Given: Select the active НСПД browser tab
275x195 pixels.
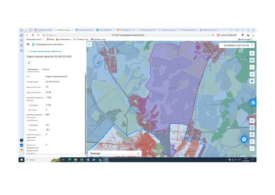Looking at the screenshot, I should coord(64,30).
